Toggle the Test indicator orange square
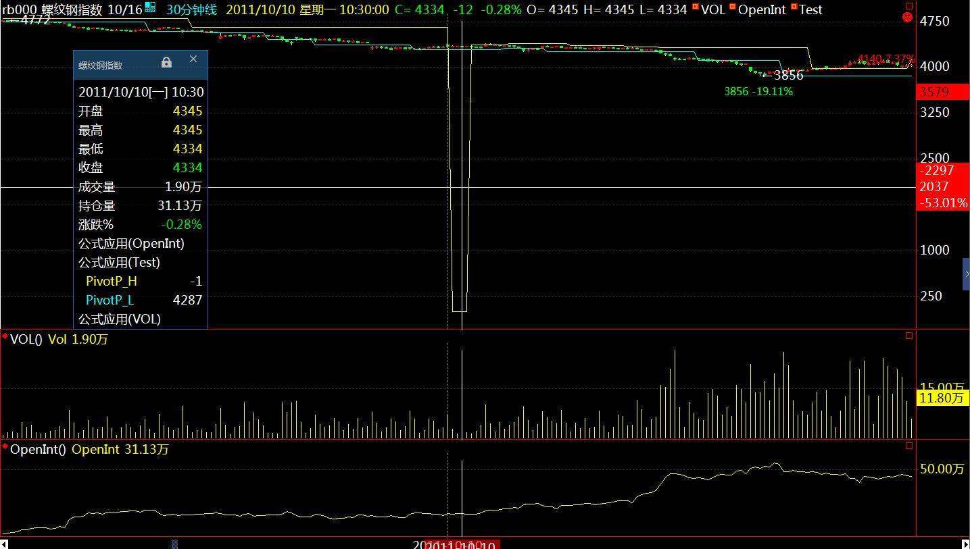The image size is (970, 549). click(x=794, y=7)
